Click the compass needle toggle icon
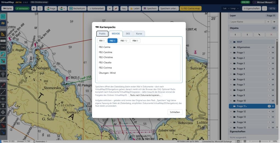 116,8
